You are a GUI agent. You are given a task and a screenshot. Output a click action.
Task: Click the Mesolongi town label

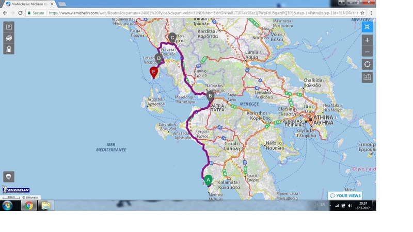point(185,100)
